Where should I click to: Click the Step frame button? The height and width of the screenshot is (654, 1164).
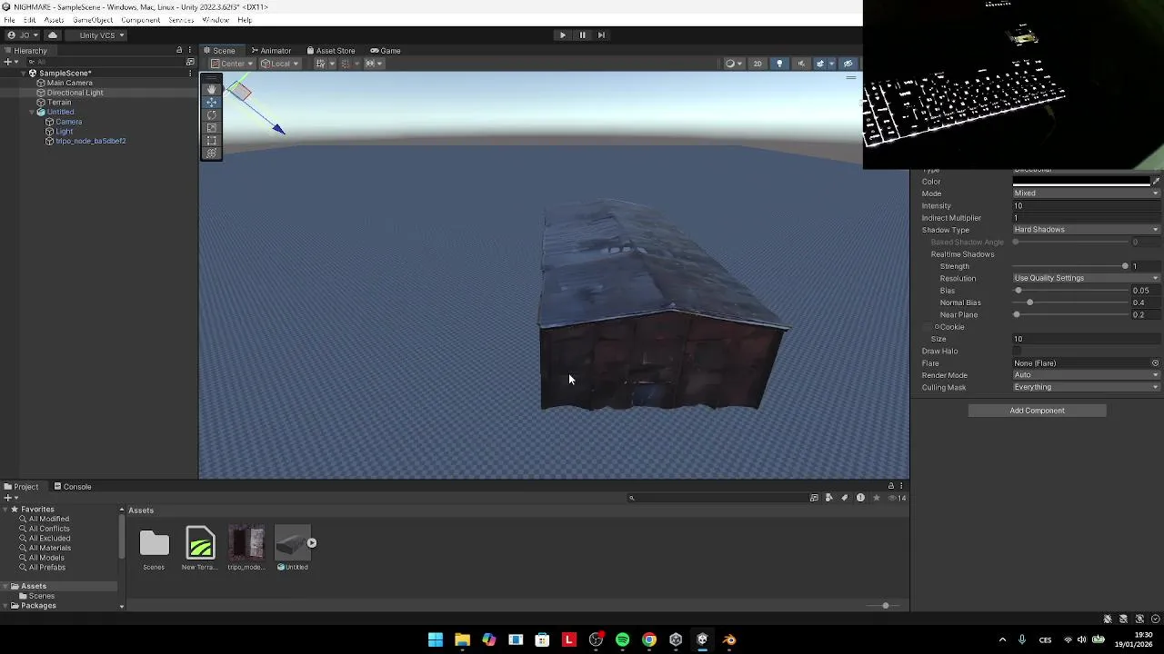click(601, 35)
